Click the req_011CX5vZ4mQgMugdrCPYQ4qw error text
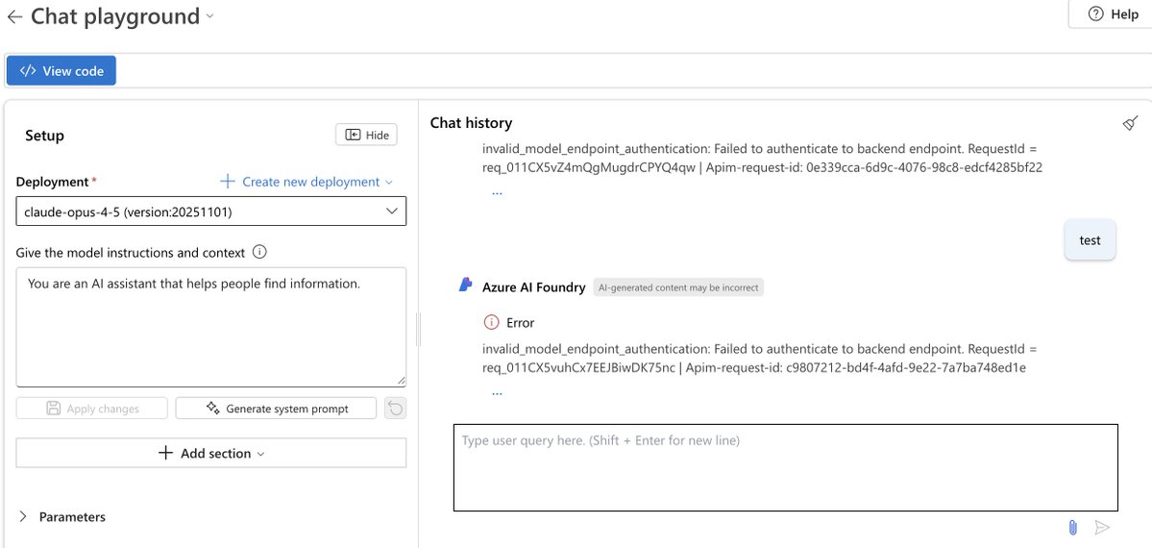The height and width of the screenshot is (548, 1152). [x=588, y=167]
